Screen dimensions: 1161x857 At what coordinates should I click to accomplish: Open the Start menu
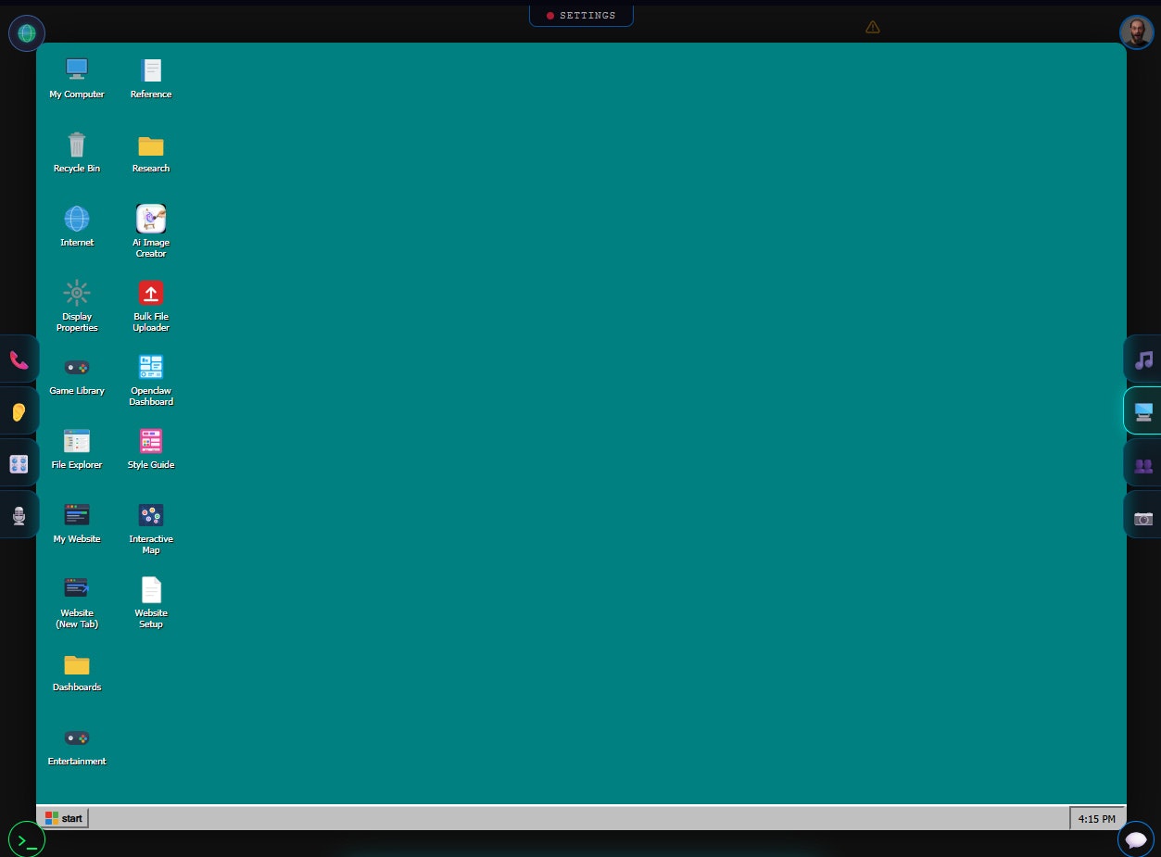coord(63,818)
